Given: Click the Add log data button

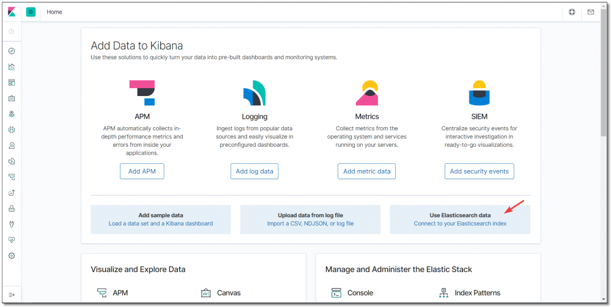Looking at the screenshot, I should (x=254, y=171).
